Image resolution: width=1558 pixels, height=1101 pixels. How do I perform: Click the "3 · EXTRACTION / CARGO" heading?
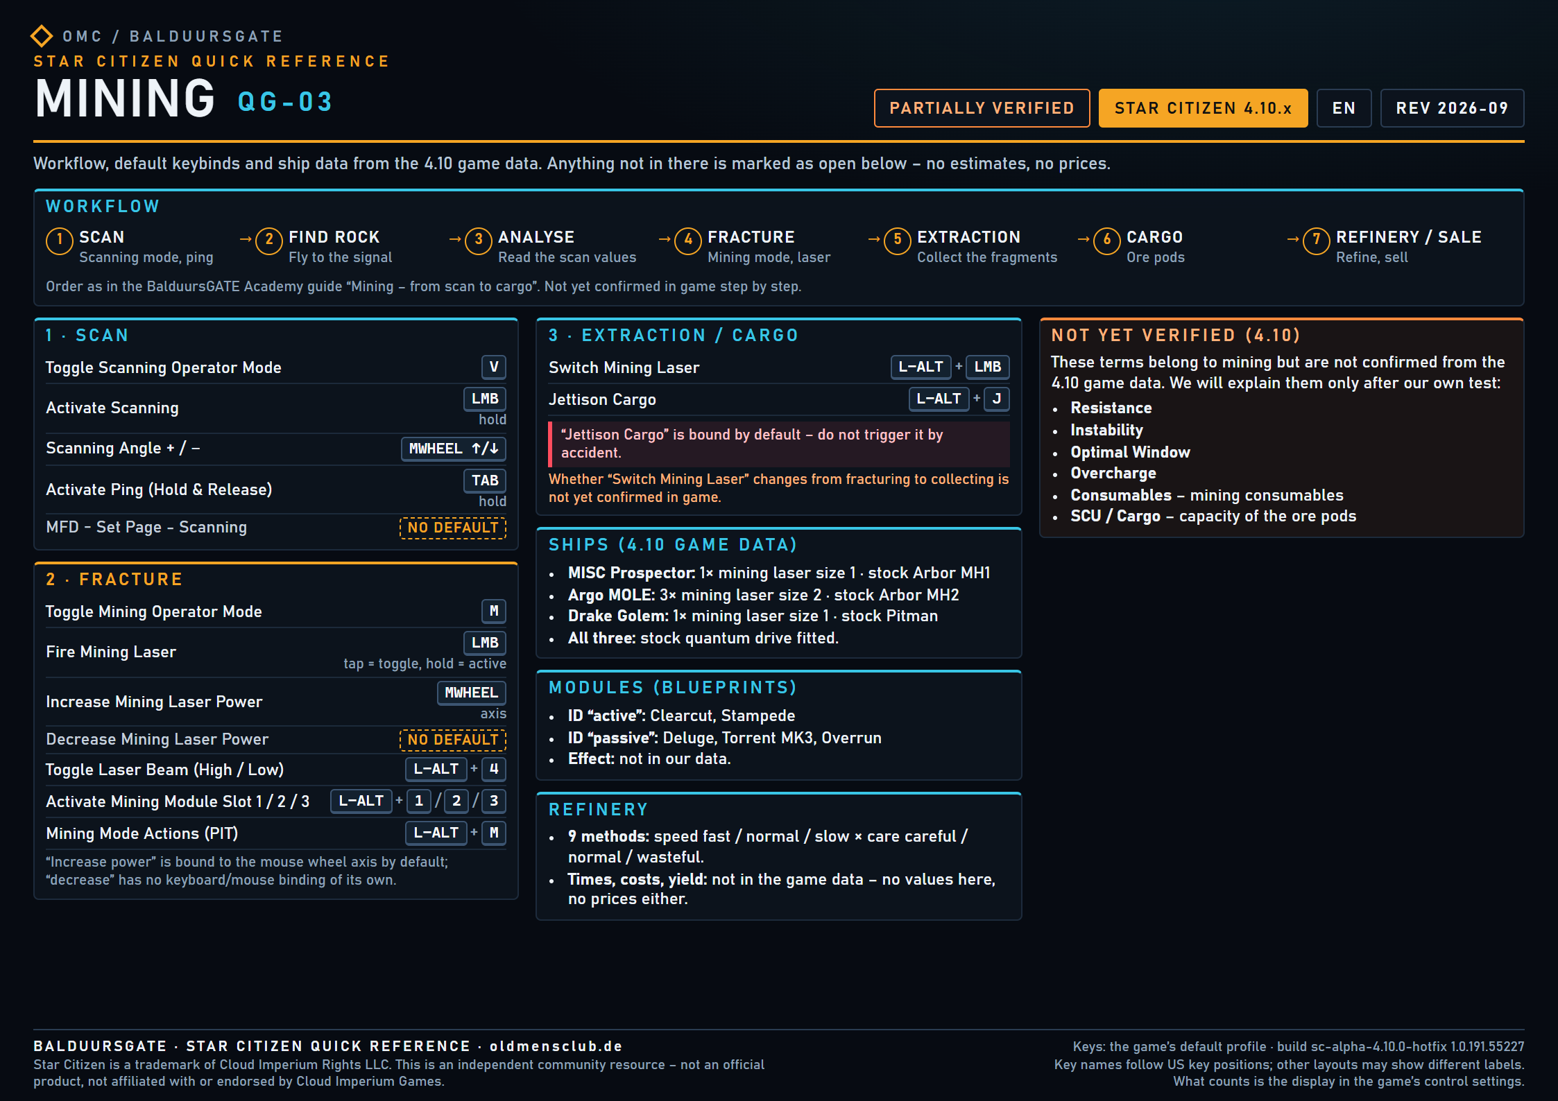coord(674,336)
